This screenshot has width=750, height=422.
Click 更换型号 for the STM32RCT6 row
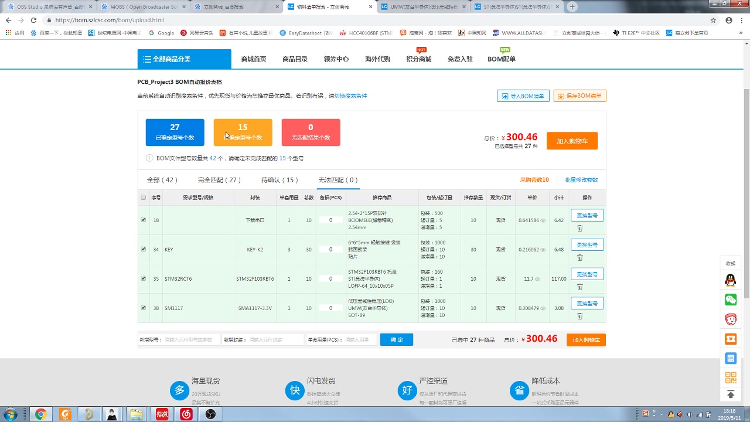(x=587, y=274)
